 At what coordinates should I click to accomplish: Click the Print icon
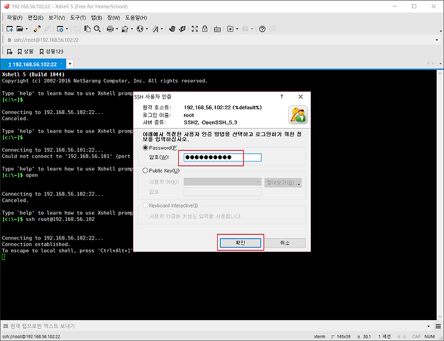click(110, 29)
